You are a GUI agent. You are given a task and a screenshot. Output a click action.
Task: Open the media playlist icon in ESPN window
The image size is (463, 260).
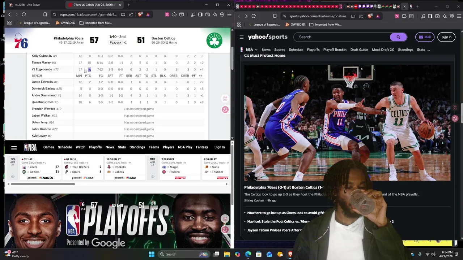(x=193, y=14)
